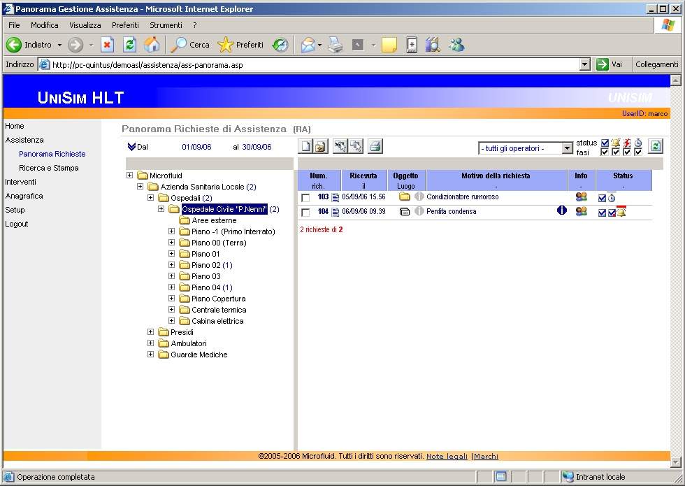Click blue info icon in request 104 row
Image resolution: width=685 pixels, height=486 pixels.
coord(562,210)
